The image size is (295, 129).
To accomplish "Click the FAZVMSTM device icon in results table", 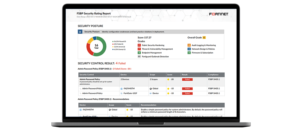I will point(122,88).
